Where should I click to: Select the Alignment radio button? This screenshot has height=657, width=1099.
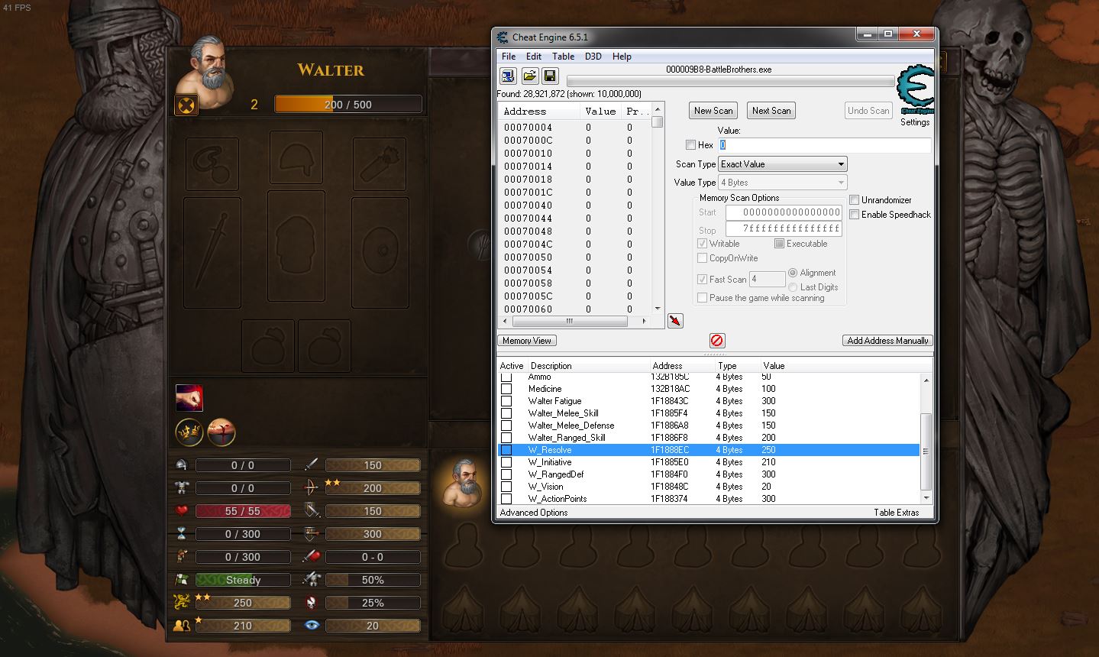(793, 273)
